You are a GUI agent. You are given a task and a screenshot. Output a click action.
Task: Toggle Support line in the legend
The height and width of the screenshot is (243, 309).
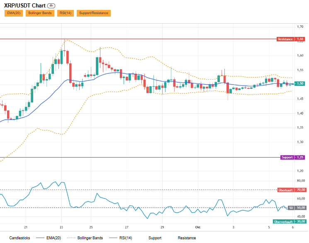(155, 238)
